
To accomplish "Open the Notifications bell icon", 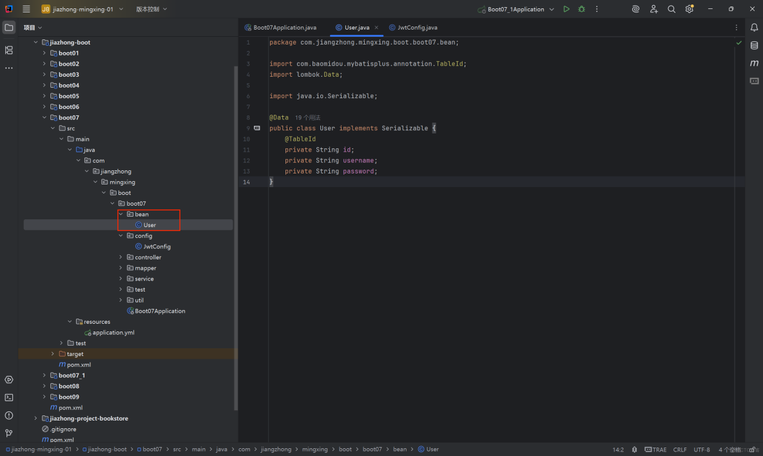I will click(755, 27).
